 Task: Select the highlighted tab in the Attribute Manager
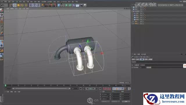click(x=142, y=59)
